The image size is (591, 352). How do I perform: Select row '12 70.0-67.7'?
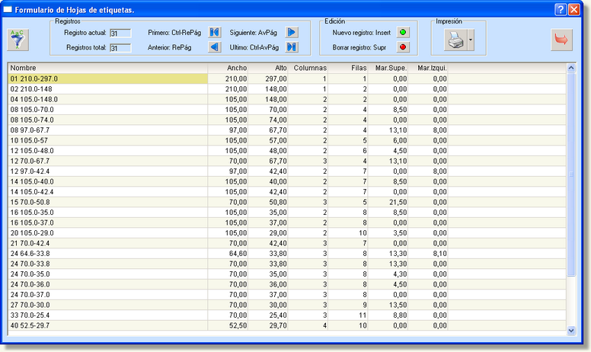click(x=287, y=161)
